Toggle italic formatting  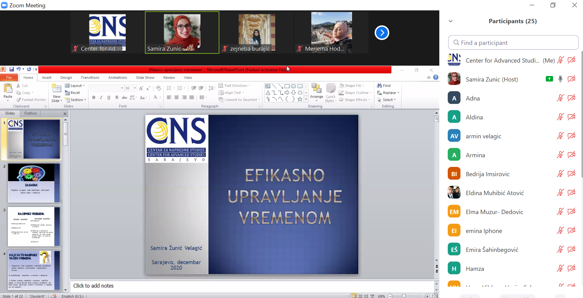coord(101,97)
